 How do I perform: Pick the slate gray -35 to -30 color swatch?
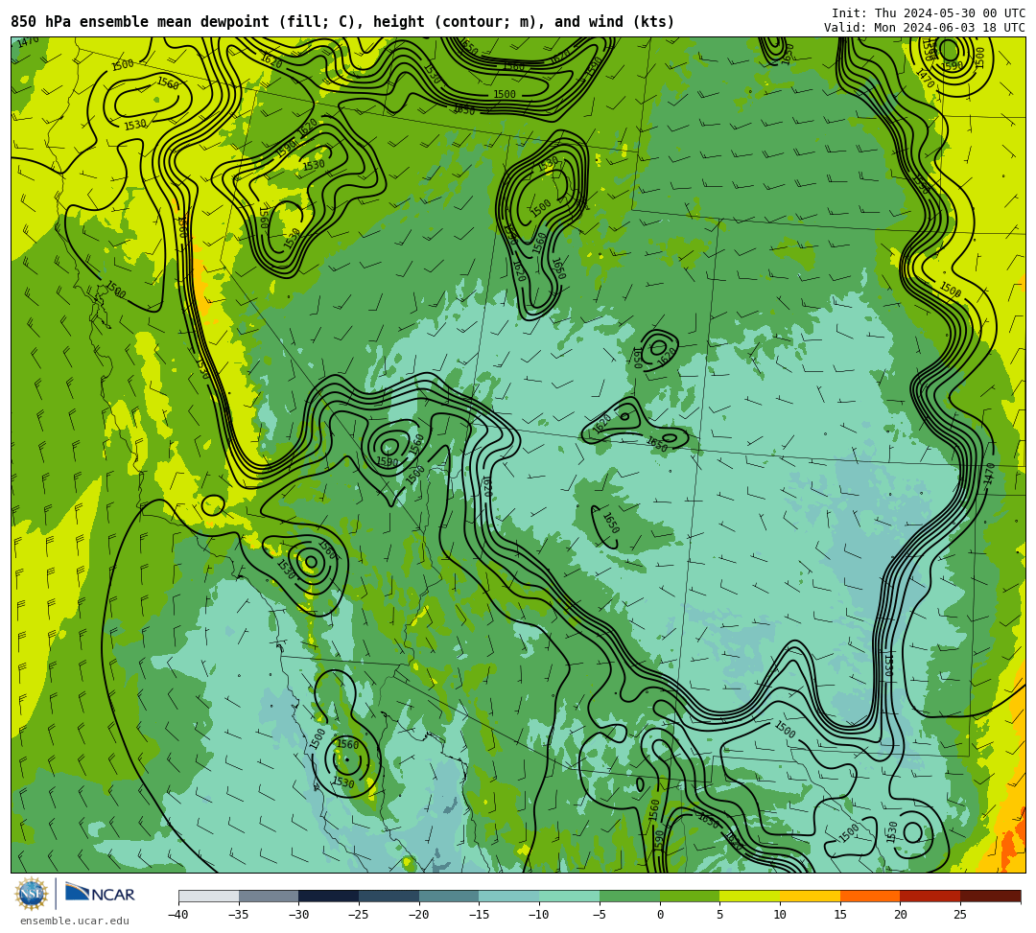tap(269, 896)
